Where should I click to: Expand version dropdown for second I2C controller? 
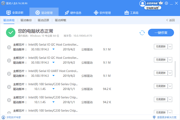click(x=53, y=62)
